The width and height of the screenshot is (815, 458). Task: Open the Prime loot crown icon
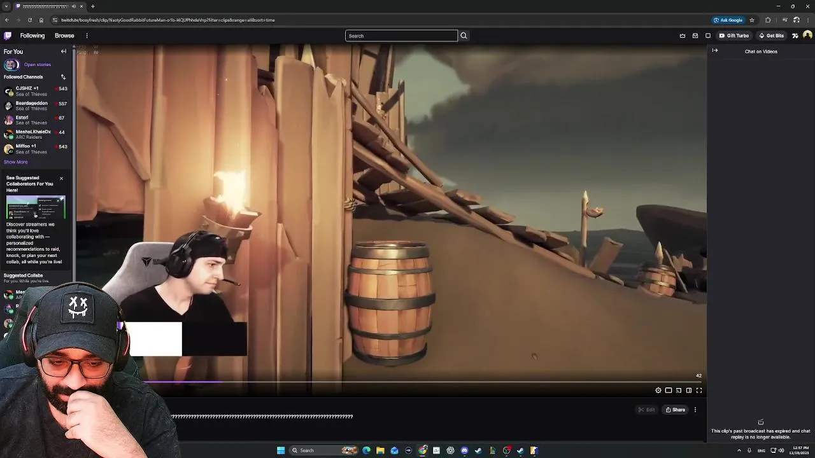click(683, 36)
